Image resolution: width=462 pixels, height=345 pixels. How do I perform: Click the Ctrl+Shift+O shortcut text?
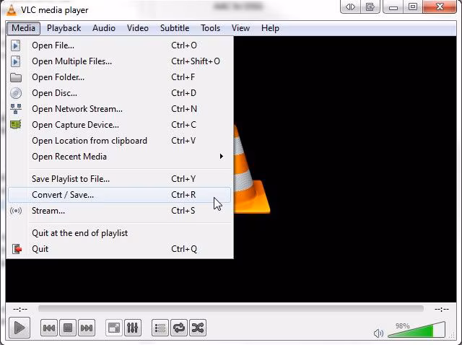point(196,61)
